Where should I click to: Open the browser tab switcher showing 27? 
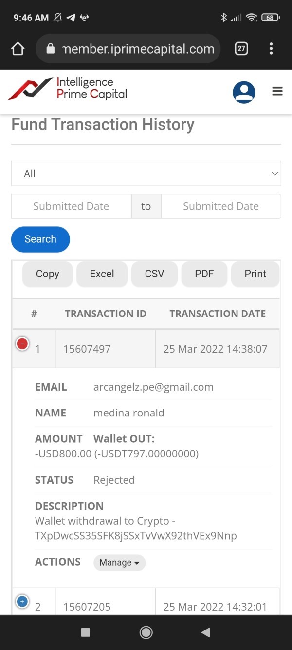coord(241,49)
